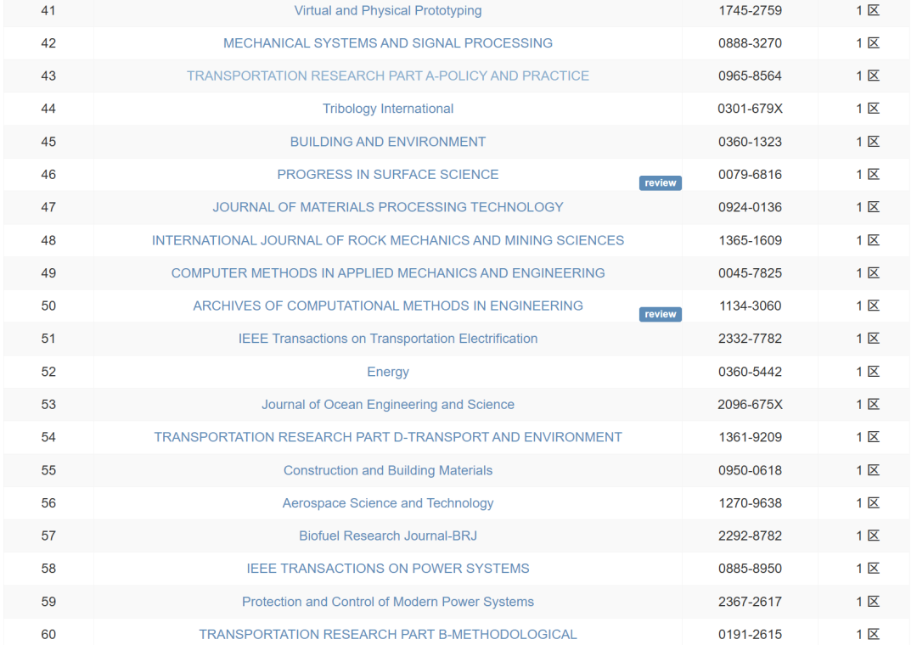Open Archives of Computational Methods in Engineering

388,306
